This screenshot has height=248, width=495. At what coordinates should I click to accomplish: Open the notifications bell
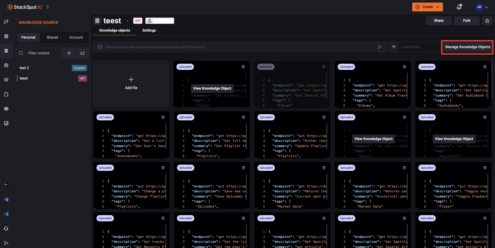coord(459,7)
